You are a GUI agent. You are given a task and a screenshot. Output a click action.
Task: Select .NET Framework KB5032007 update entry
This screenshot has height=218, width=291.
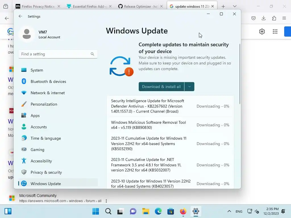(170, 165)
